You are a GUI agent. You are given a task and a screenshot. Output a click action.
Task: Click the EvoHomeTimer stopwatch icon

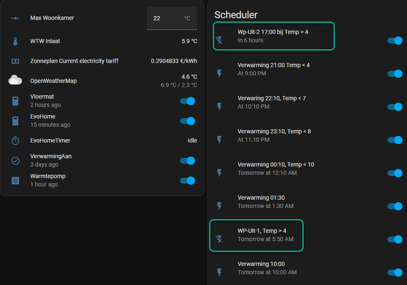[x=15, y=141]
